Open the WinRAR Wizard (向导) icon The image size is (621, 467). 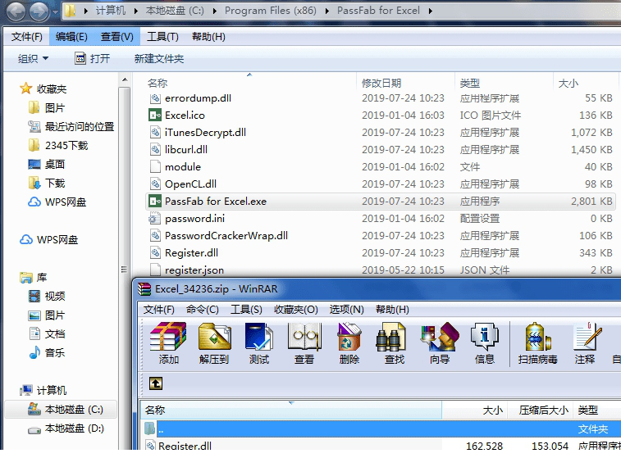pos(440,338)
